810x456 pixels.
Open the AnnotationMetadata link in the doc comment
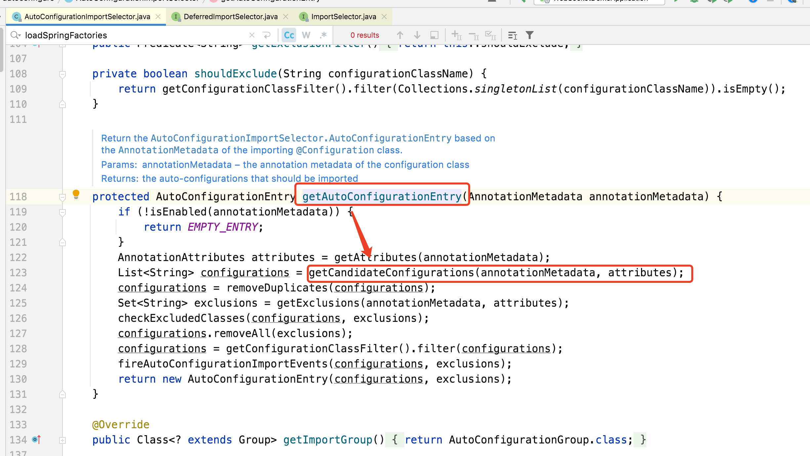(168, 150)
